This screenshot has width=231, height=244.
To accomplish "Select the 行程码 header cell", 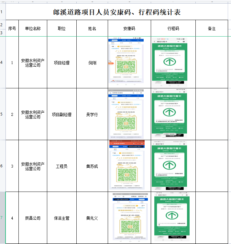I will [x=173, y=28].
